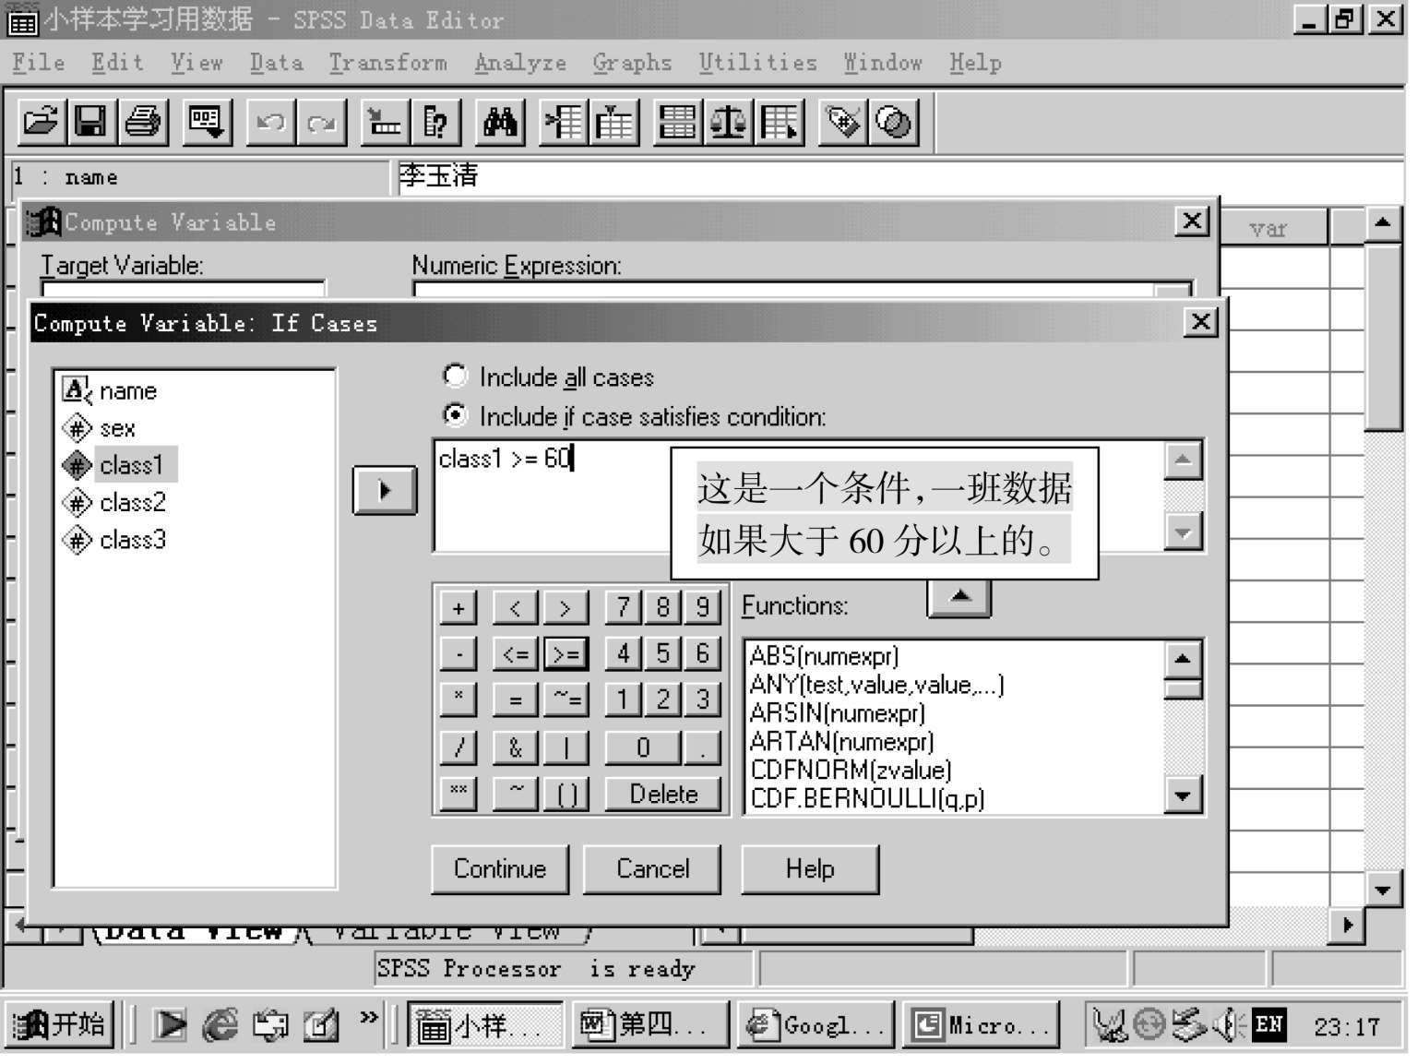The width and height of the screenshot is (1417, 1064).
Task: Click the <= operator keypad button
Action: coord(516,654)
